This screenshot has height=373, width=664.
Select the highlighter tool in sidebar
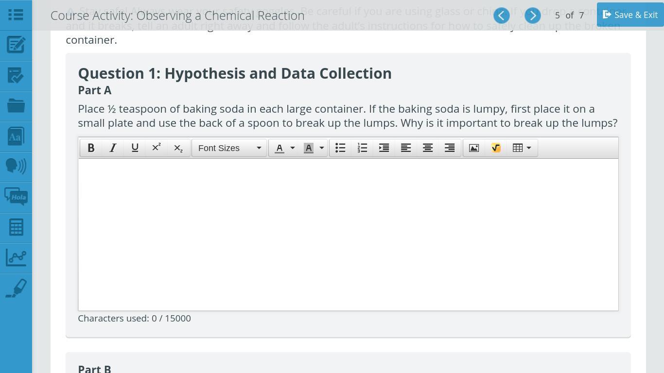click(16, 288)
